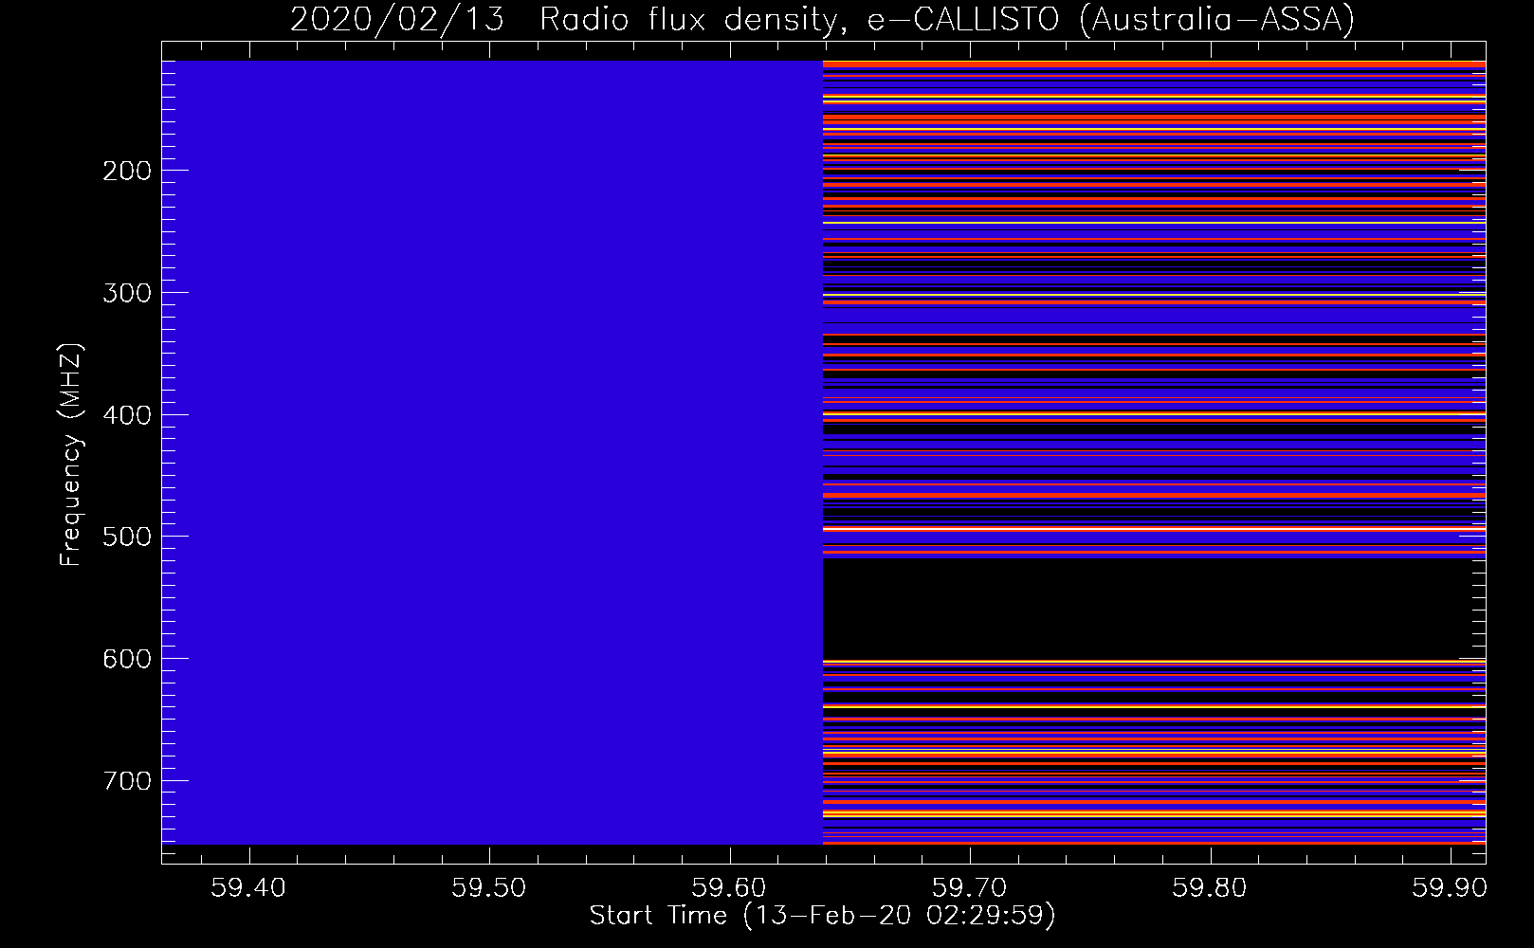
Task: Click the 200 frequency tick label
Action: pyautogui.click(x=127, y=171)
